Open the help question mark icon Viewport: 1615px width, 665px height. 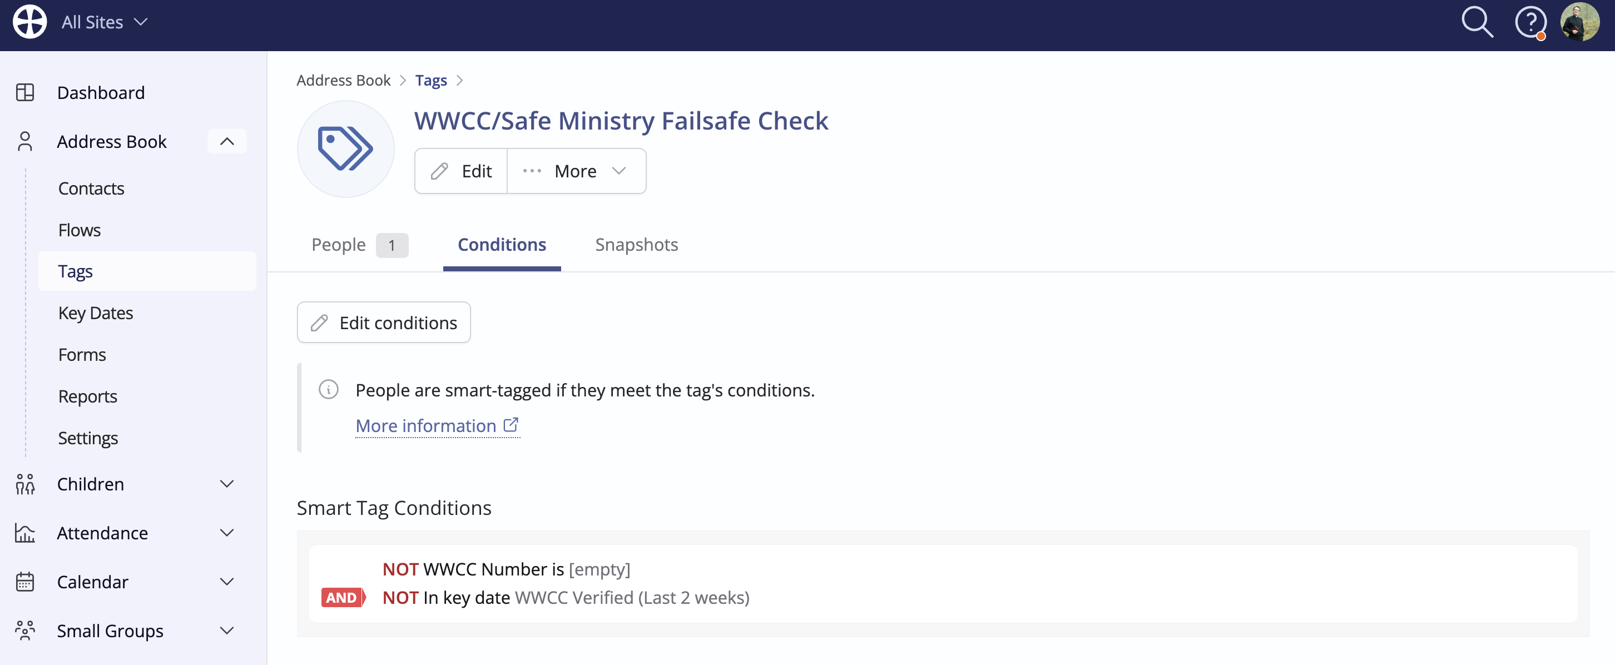(1530, 23)
